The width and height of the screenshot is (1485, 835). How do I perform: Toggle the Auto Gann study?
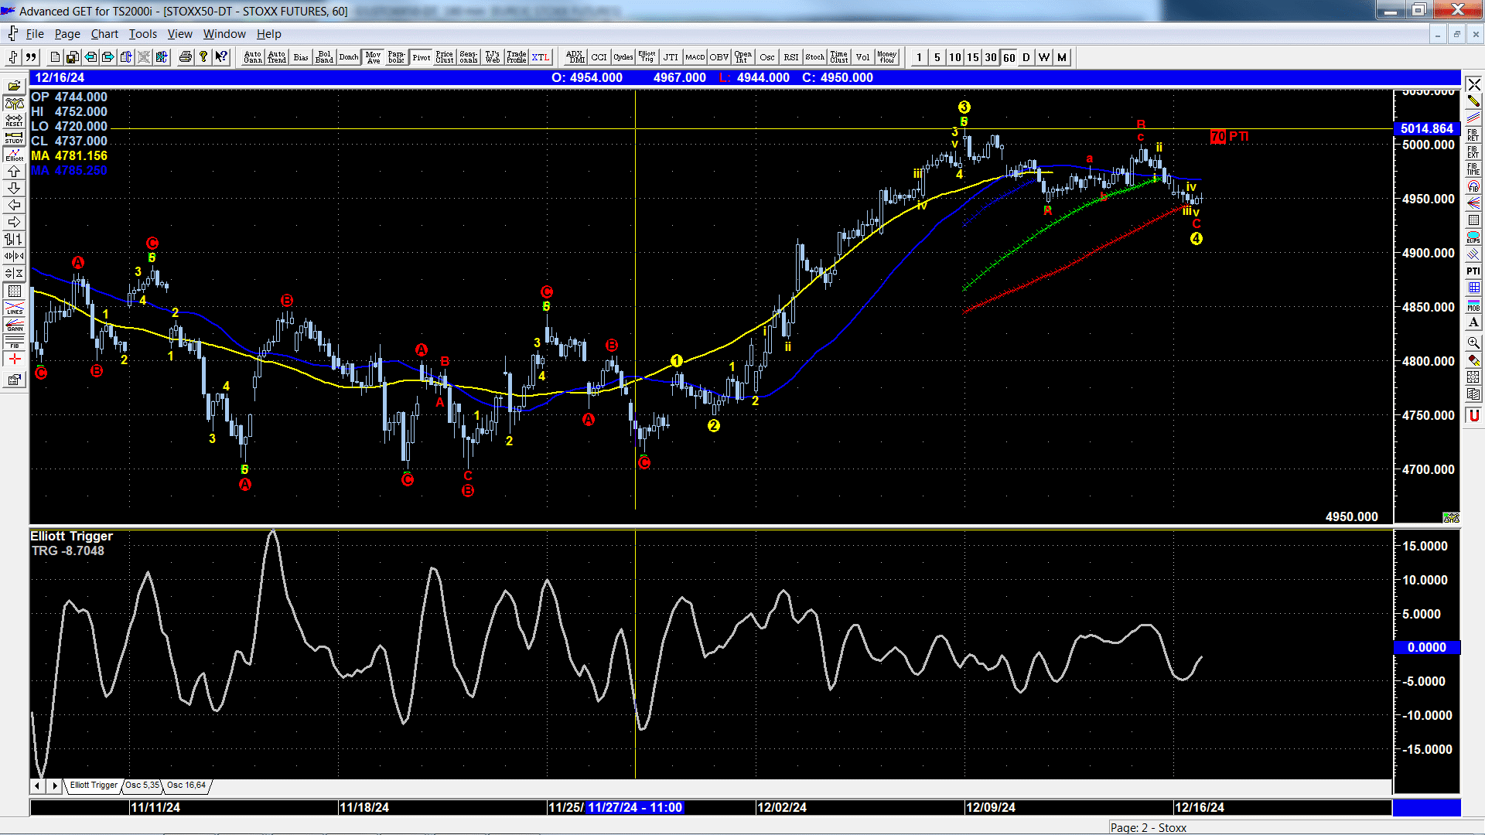(253, 57)
